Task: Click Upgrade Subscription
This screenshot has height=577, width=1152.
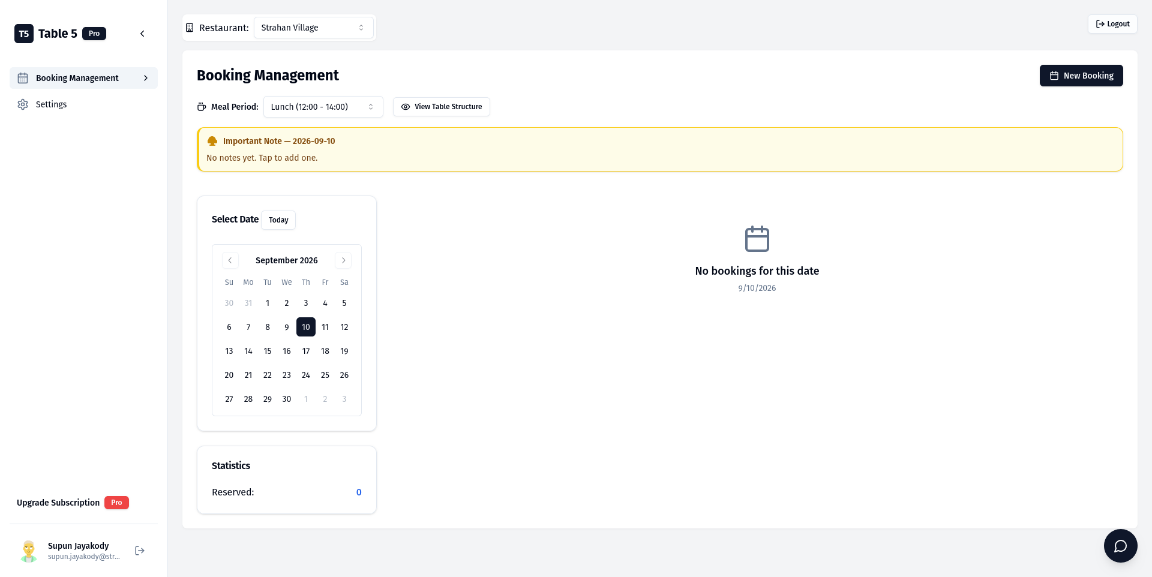Action: coord(58,503)
